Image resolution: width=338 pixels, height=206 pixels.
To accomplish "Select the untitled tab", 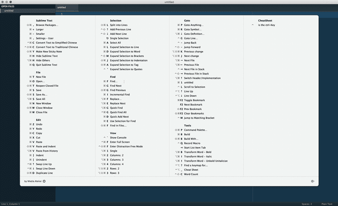I will [x=67, y=7].
